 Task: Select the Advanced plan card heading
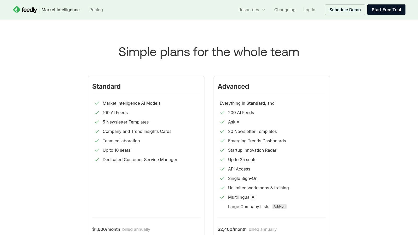(x=233, y=86)
